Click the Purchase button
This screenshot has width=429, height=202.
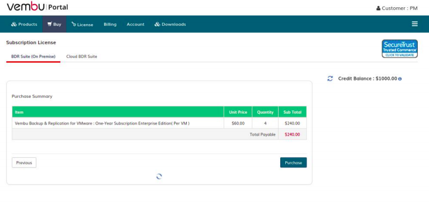tap(293, 163)
